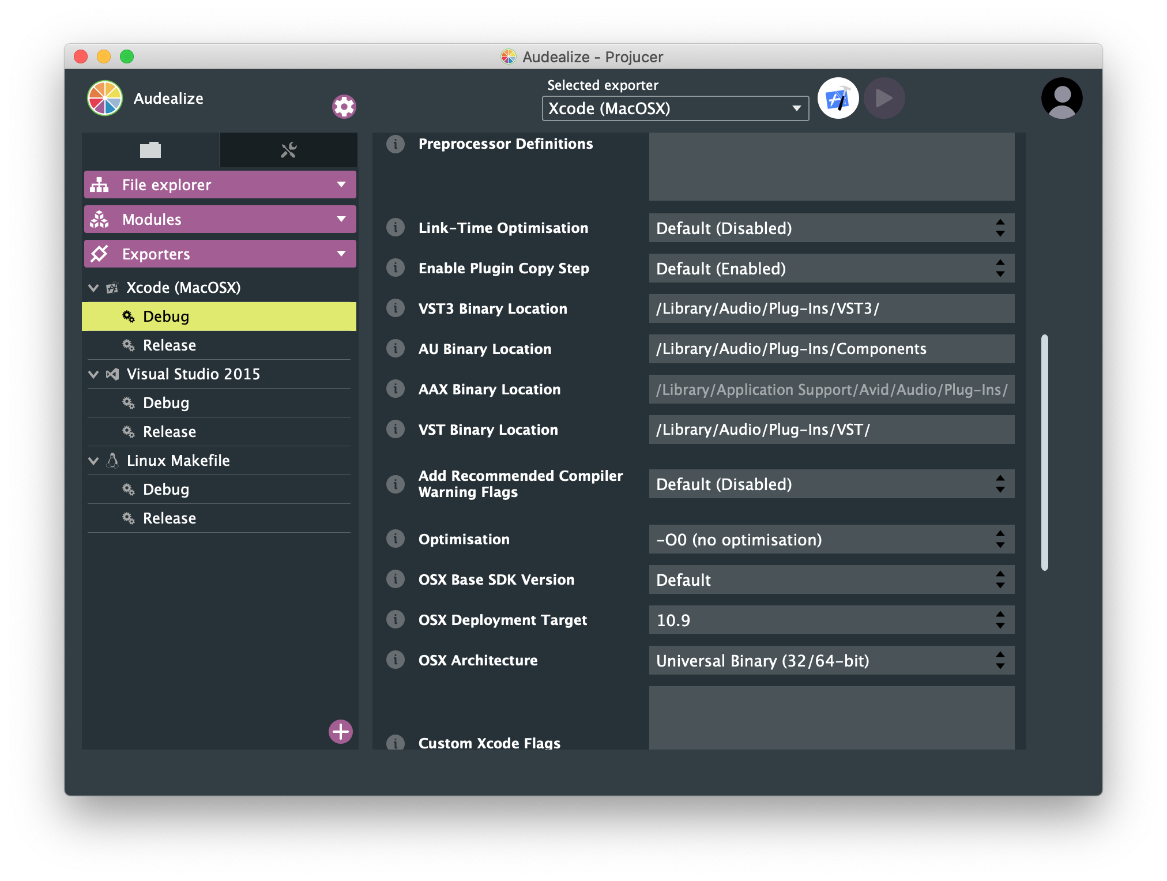Click the gear icon next to the highlighted Debug
This screenshot has width=1167, height=881.
[x=128, y=316]
